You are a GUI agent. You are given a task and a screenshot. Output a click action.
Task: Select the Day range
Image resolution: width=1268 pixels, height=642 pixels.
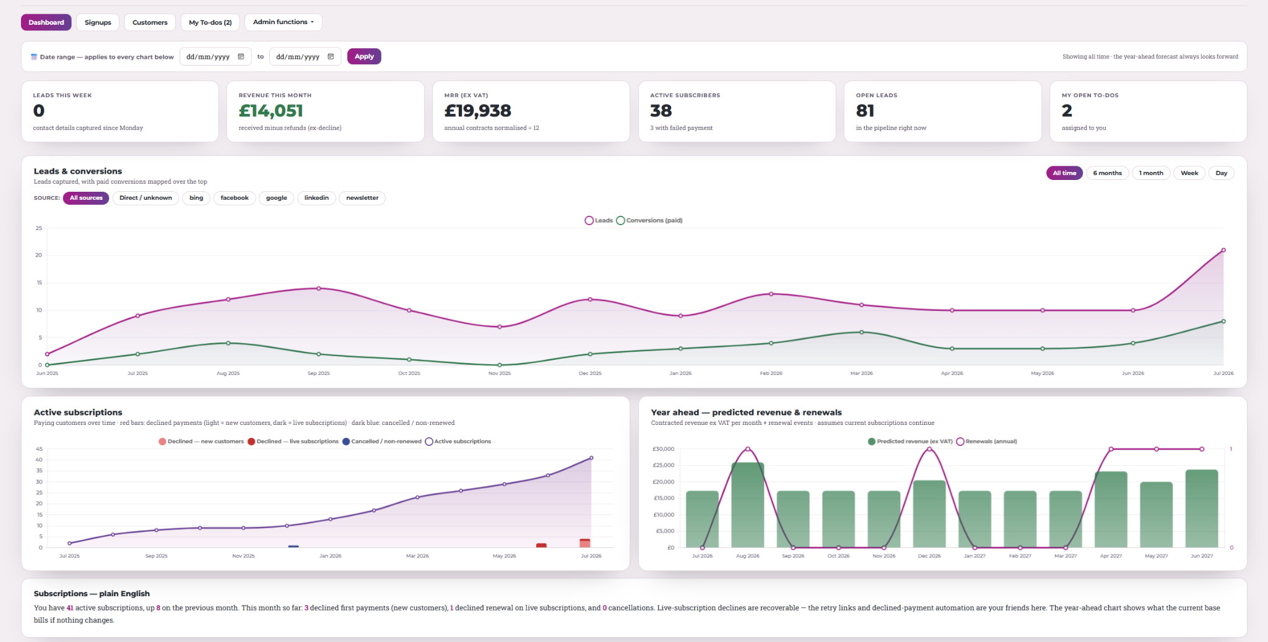click(x=1221, y=173)
